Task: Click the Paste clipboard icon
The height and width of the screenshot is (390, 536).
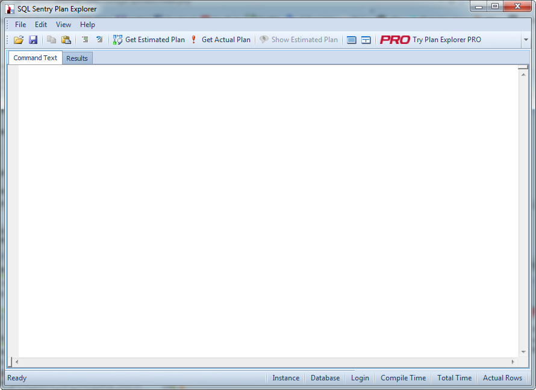Action: tap(66, 40)
